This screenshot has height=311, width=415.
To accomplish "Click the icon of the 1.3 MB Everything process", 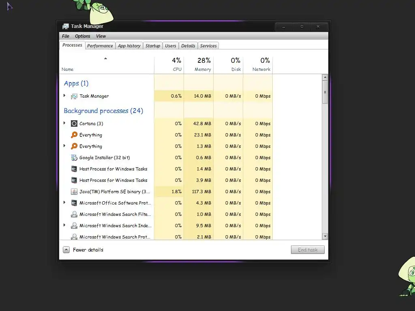I will click(74, 146).
